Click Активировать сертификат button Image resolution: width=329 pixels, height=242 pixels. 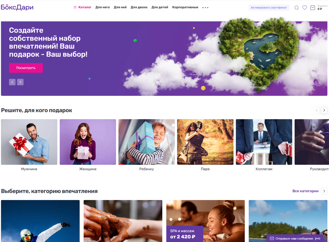[269, 8]
